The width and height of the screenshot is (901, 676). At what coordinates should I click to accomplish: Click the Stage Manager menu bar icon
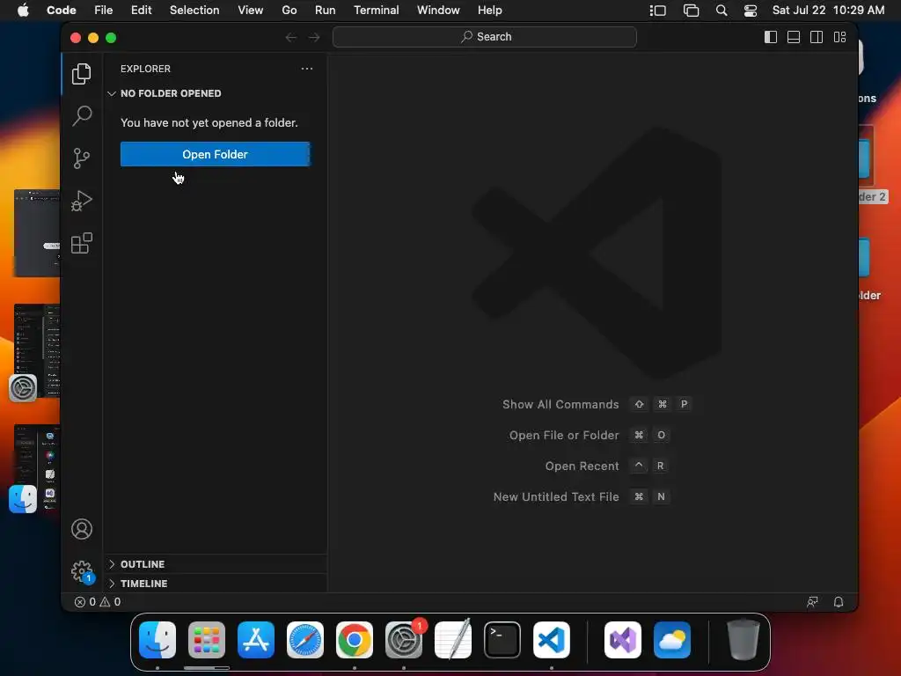[x=658, y=11]
